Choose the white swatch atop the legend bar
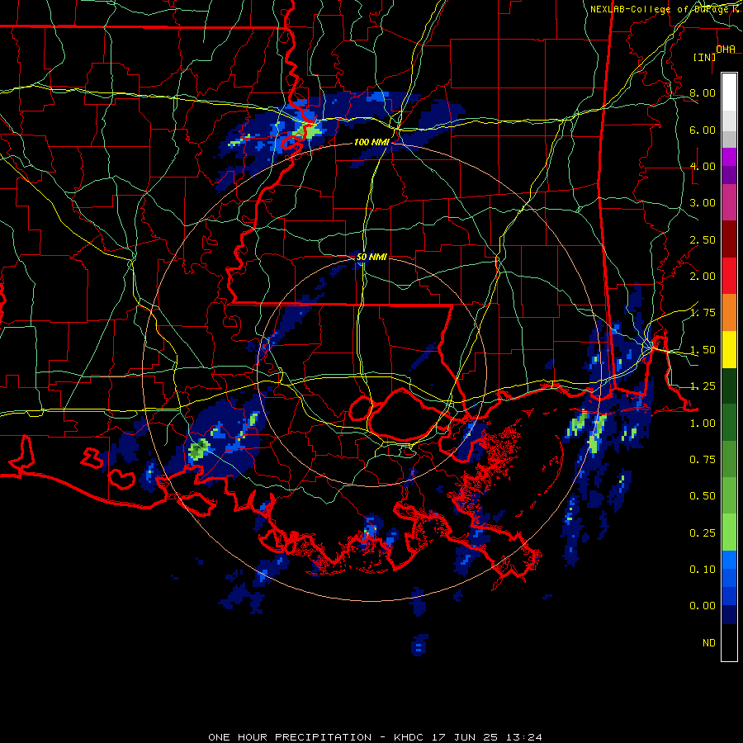The height and width of the screenshot is (743, 743). click(x=729, y=92)
